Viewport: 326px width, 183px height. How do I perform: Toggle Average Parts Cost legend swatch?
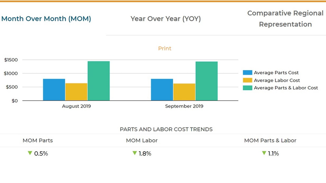(247, 73)
